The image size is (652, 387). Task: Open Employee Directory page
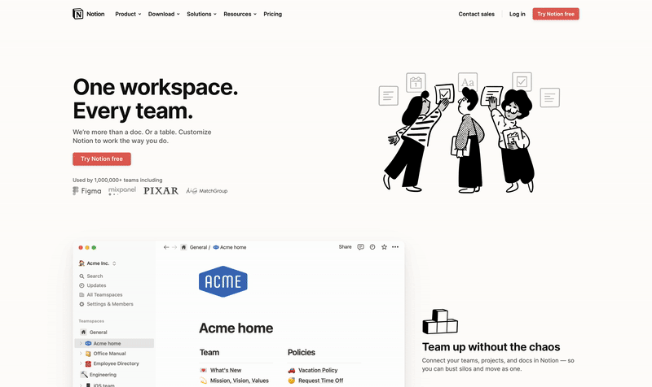116,363
